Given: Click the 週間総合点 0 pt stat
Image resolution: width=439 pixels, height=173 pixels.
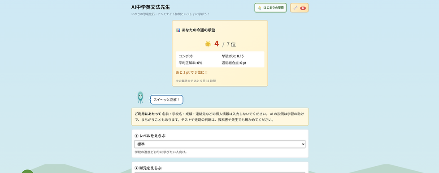Looking at the screenshot, I should coord(234,63).
